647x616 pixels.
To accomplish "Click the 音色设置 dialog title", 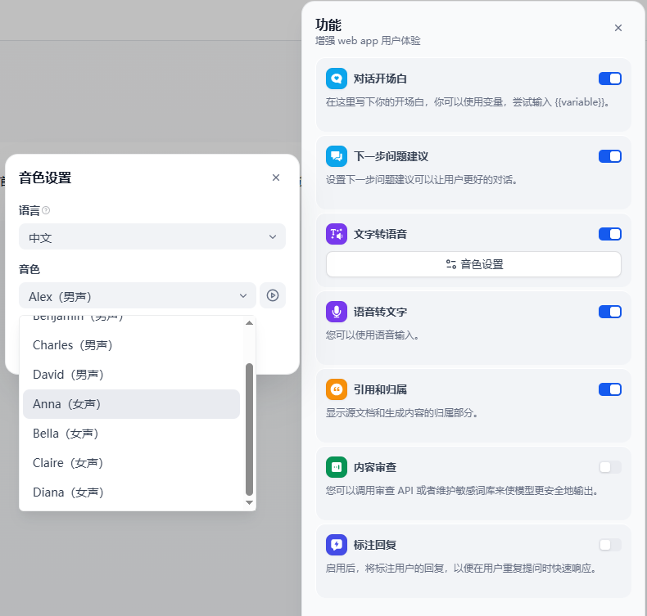I will coord(45,178).
